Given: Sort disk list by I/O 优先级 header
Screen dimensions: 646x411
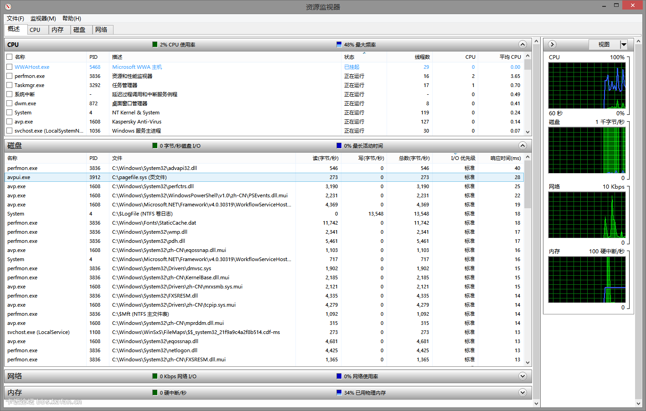Looking at the screenshot, I should pyautogui.click(x=455, y=158).
